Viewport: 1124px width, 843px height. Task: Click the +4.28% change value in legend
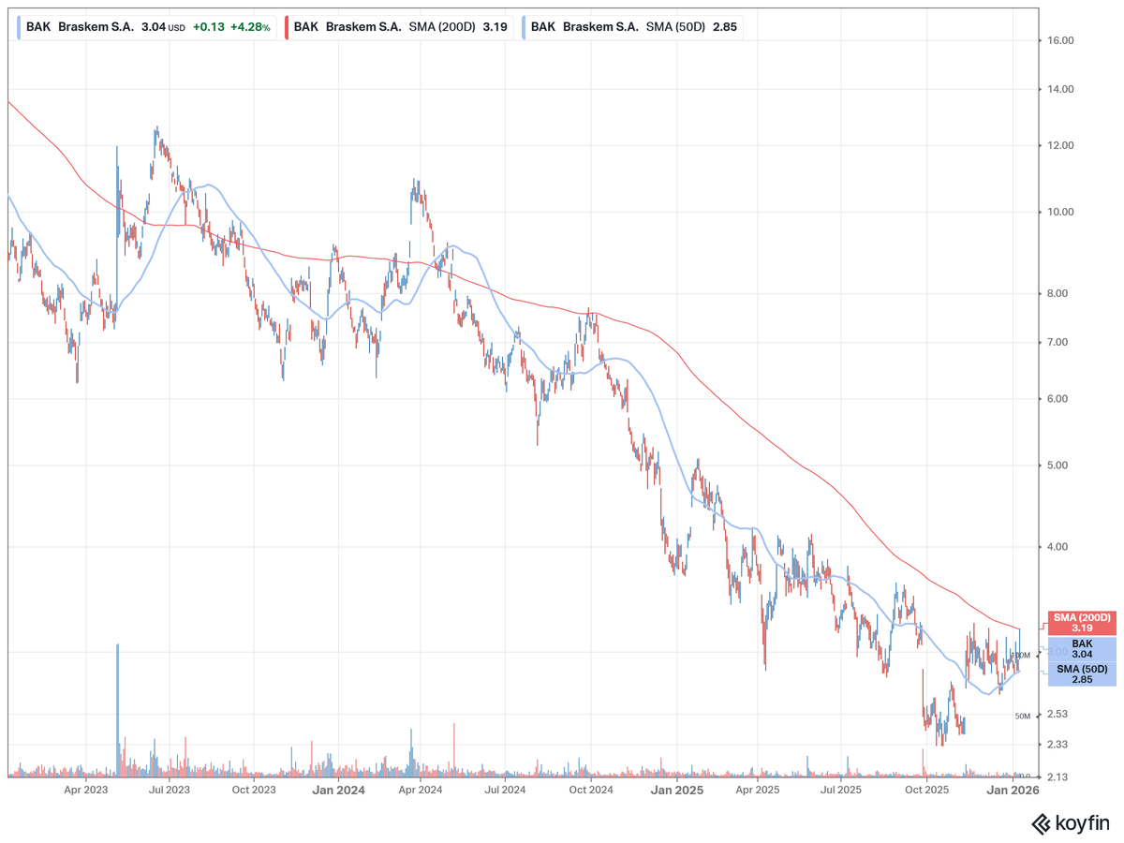pyautogui.click(x=251, y=27)
